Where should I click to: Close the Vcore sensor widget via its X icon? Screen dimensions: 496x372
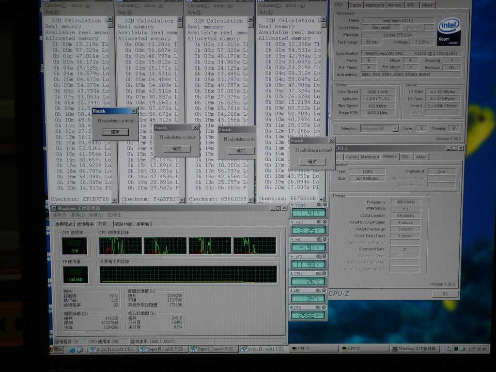tap(325, 205)
